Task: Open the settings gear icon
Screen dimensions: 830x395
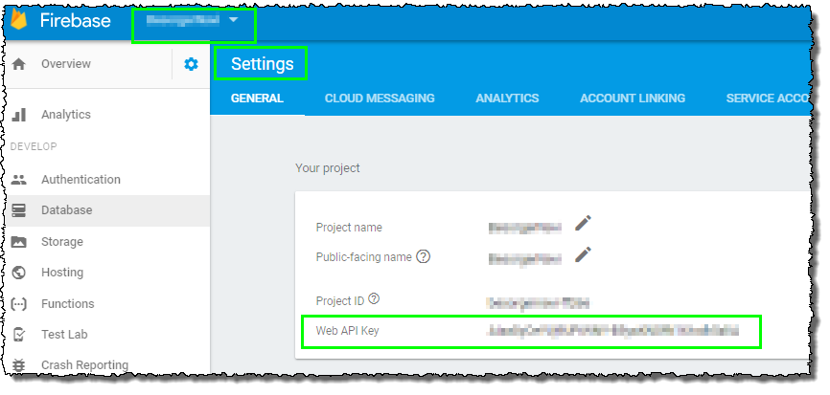Action: 191,64
